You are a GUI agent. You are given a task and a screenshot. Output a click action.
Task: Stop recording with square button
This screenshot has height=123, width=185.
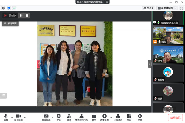coord(27,15)
